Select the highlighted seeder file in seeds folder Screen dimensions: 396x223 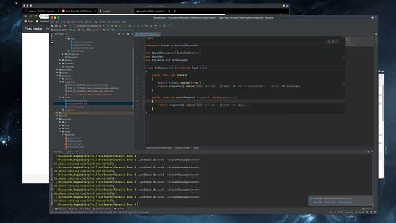76,103
